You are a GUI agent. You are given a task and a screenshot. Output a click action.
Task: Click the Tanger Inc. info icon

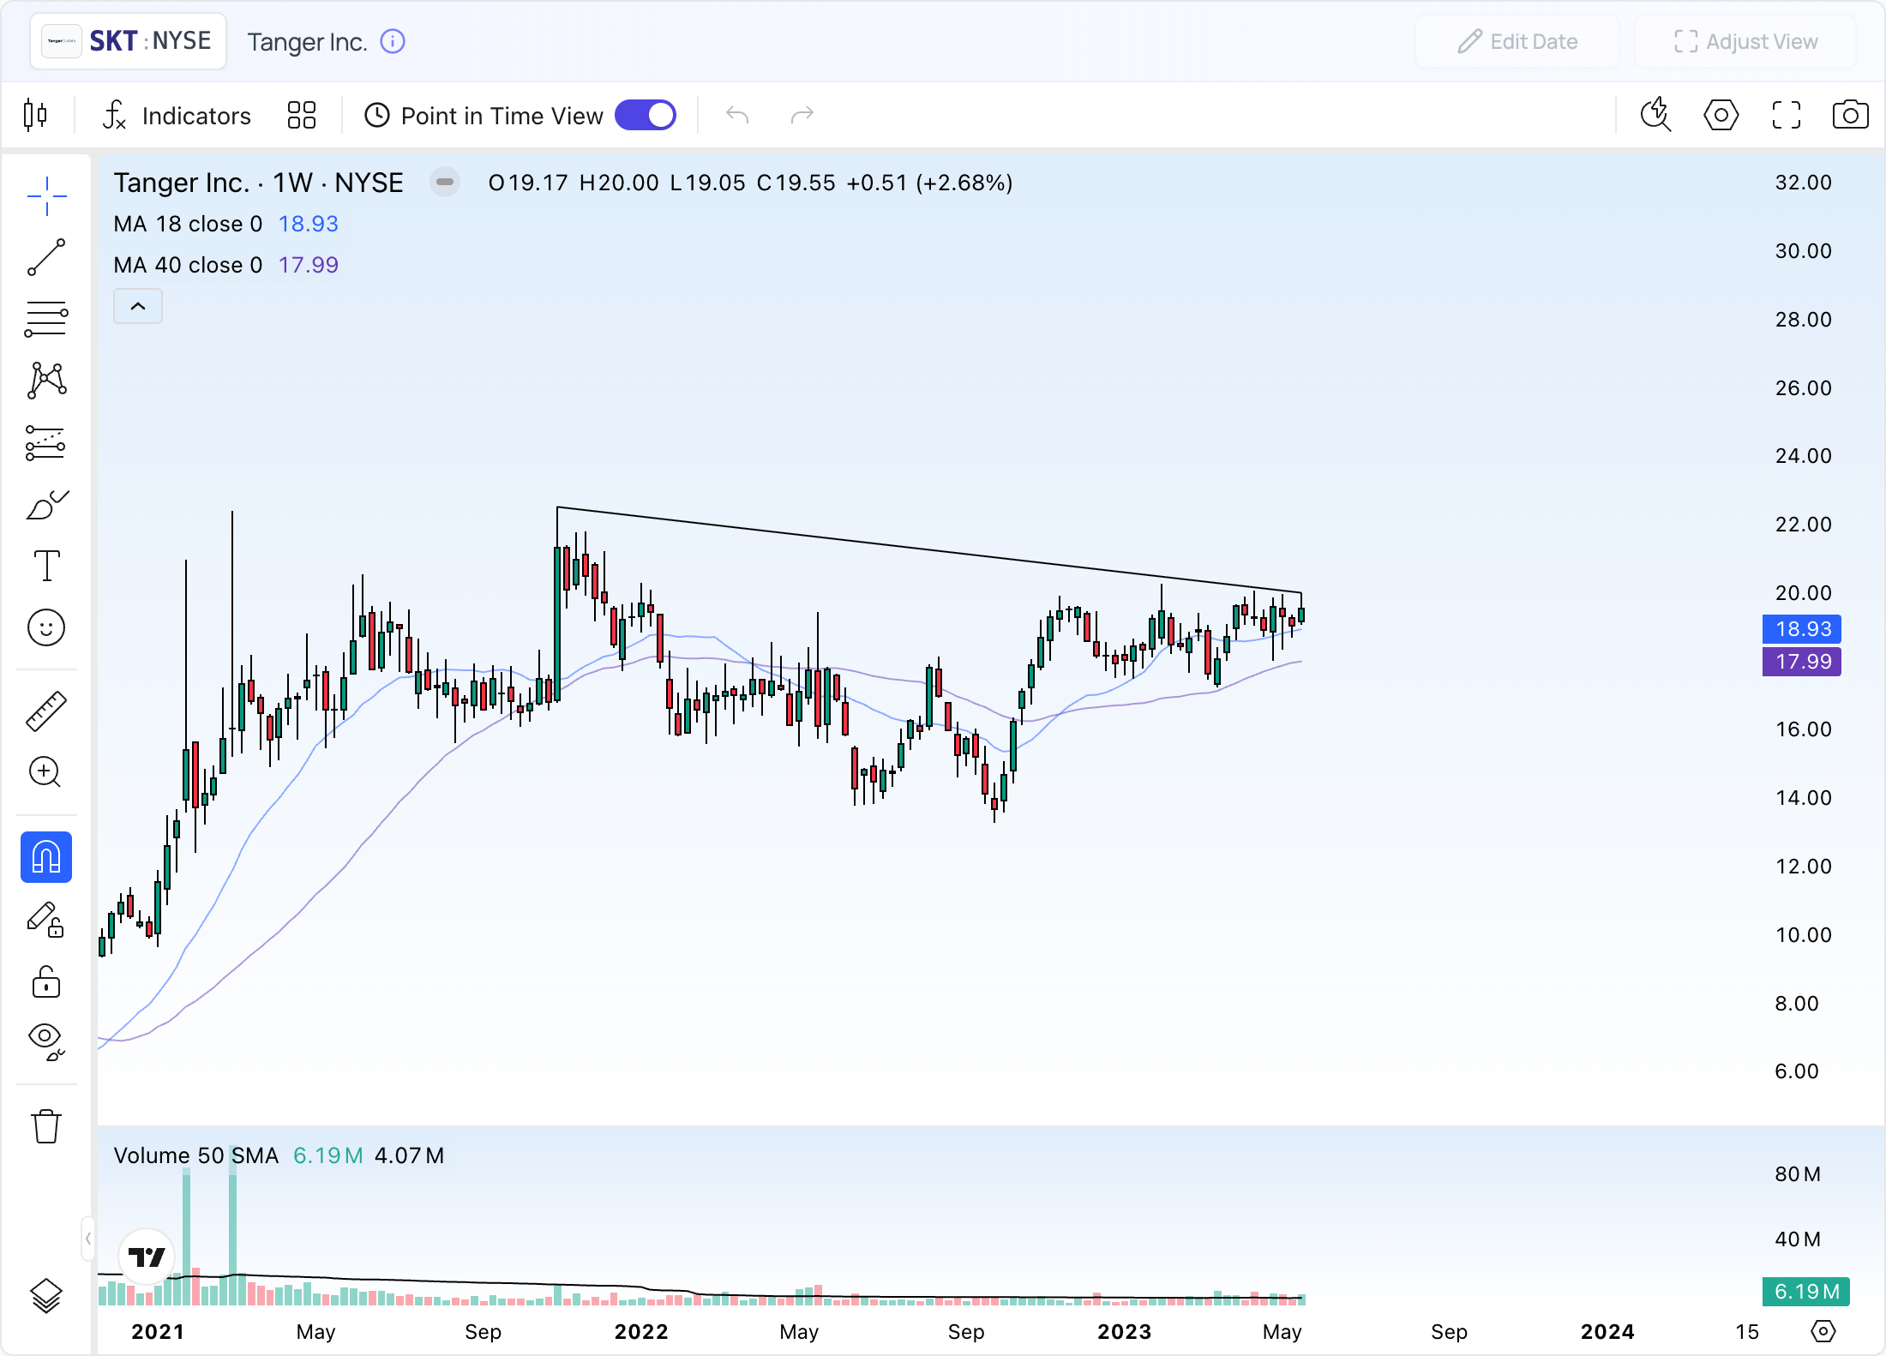pyautogui.click(x=393, y=41)
